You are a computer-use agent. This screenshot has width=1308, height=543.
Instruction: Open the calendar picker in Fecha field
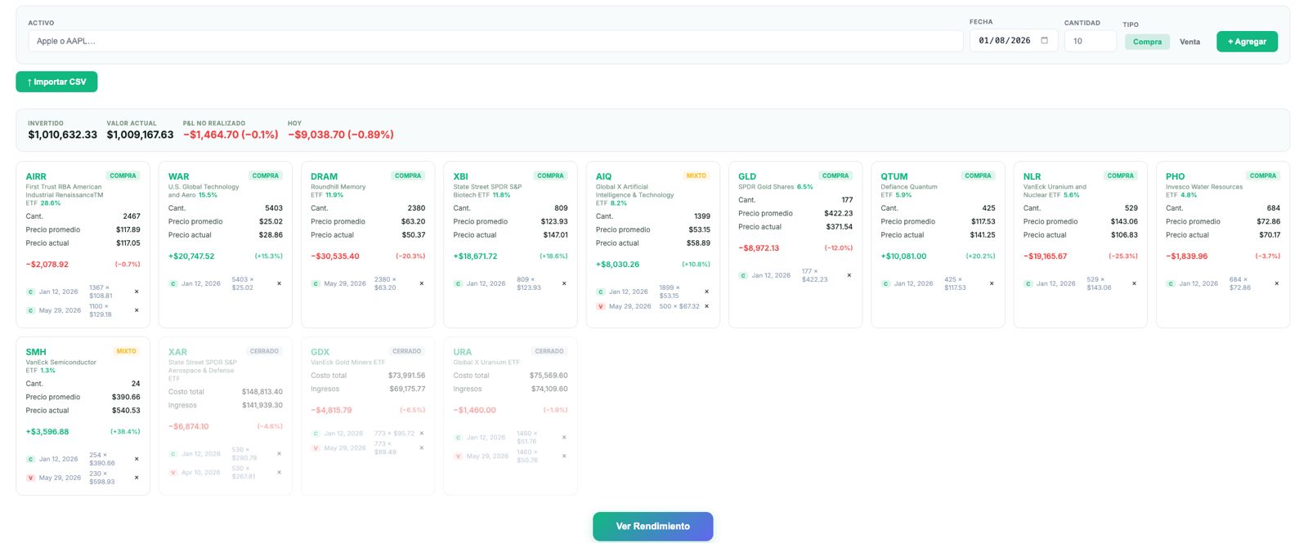pos(1044,40)
